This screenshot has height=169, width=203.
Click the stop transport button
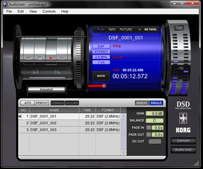coord(40,58)
